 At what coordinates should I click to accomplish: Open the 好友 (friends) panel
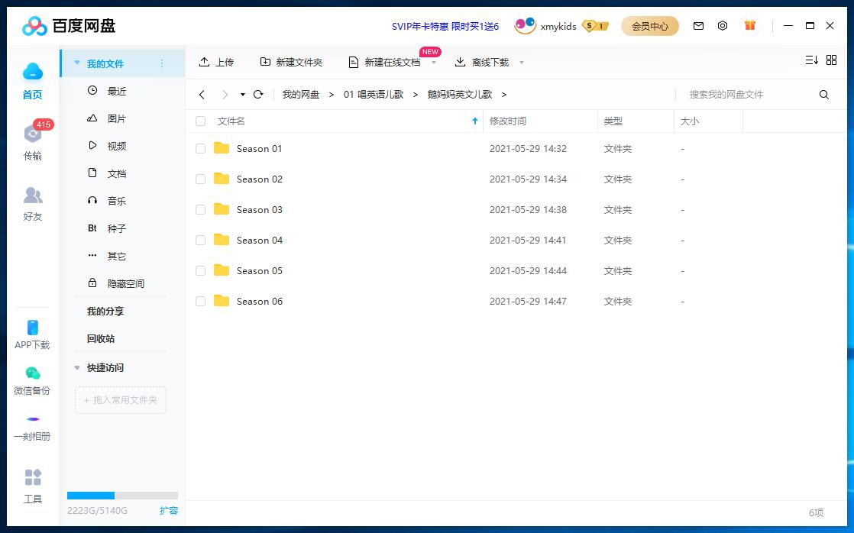click(32, 202)
